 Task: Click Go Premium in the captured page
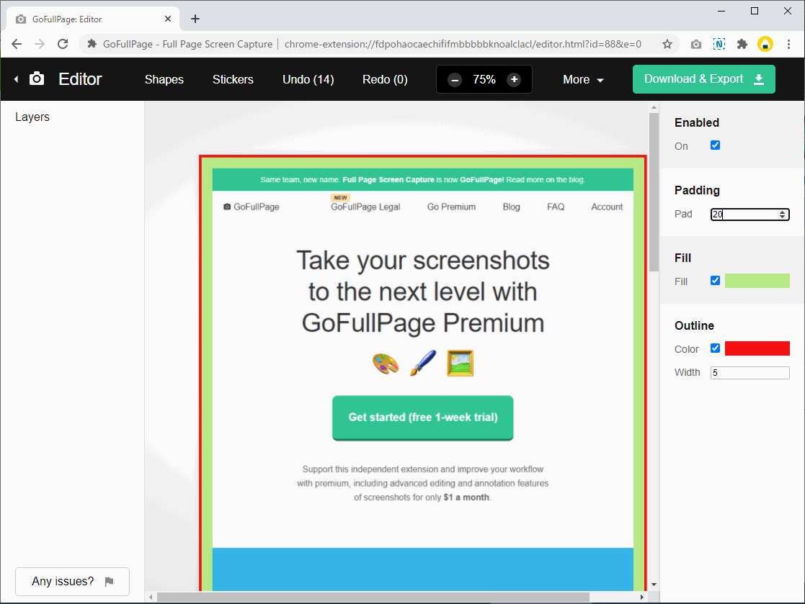pyautogui.click(x=451, y=207)
